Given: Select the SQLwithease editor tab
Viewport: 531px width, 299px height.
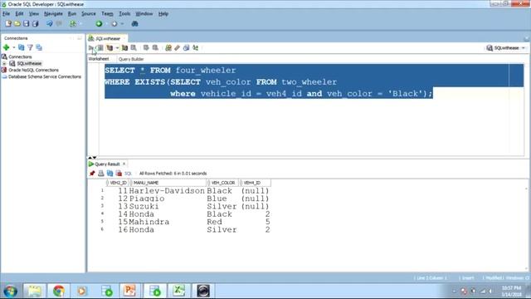Looking at the screenshot, I should [107, 38].
